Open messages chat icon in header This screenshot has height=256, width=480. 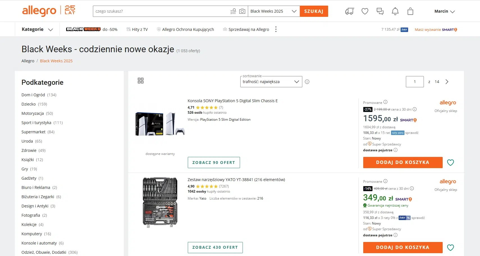[380, 11]
